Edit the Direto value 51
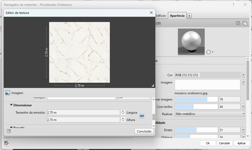This screenshot has height=150, width=252. pos(229,130)
